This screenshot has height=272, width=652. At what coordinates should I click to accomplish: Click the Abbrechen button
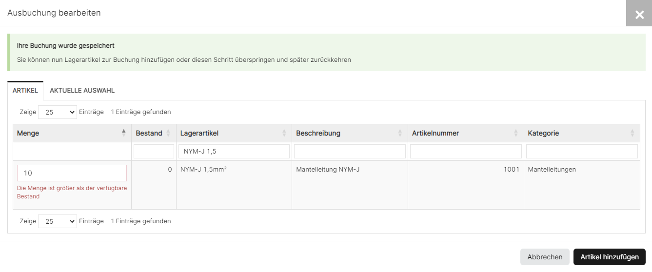click(x=545, y=257)
